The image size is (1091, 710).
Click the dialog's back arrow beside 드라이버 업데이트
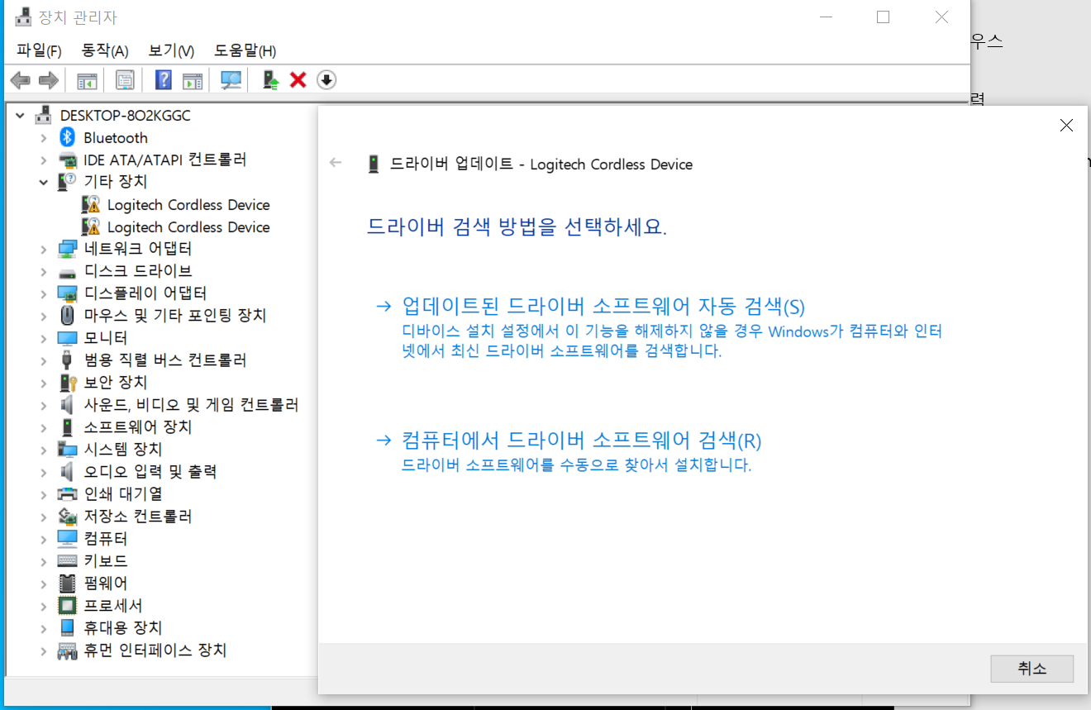[336, 163]
